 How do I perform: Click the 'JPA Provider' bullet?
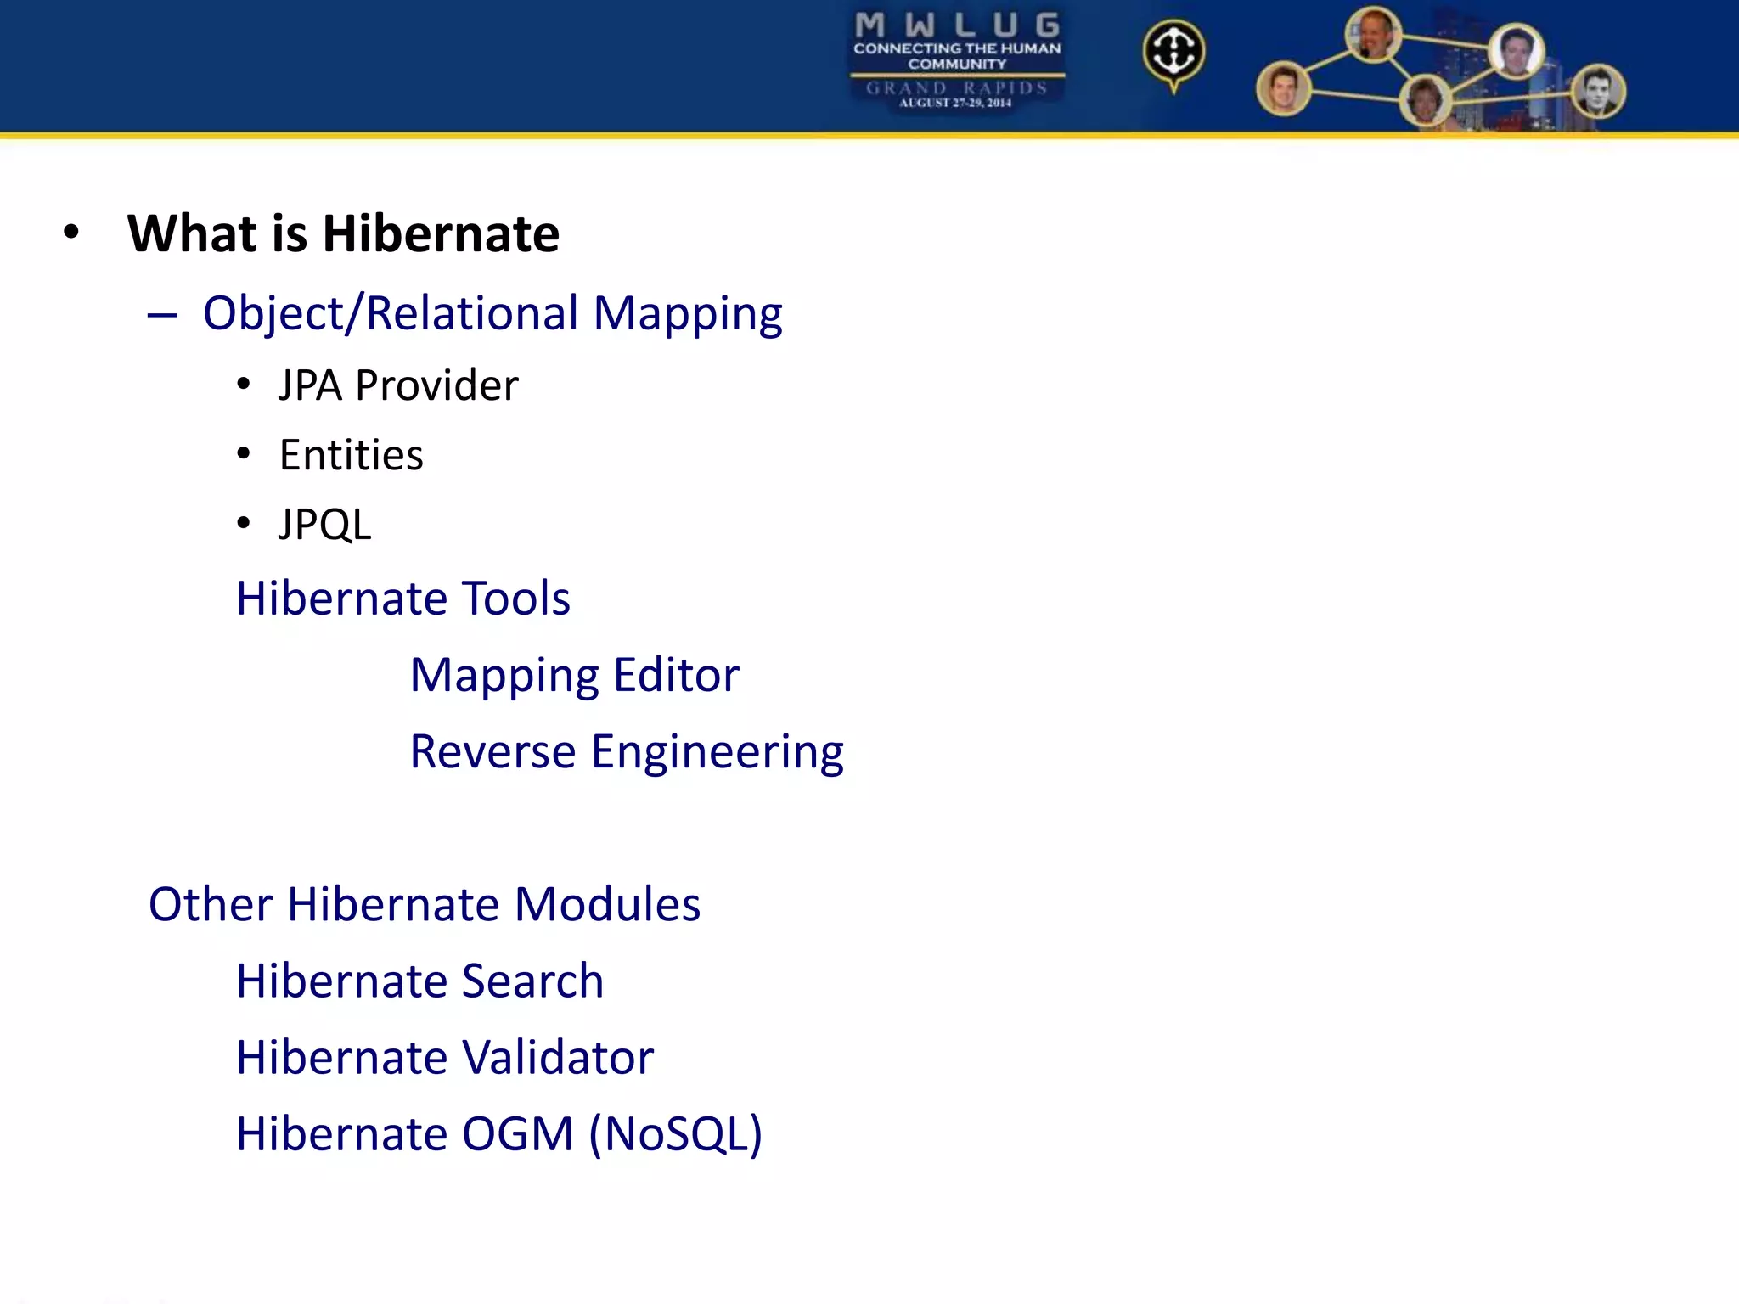[x=398, y=385]
